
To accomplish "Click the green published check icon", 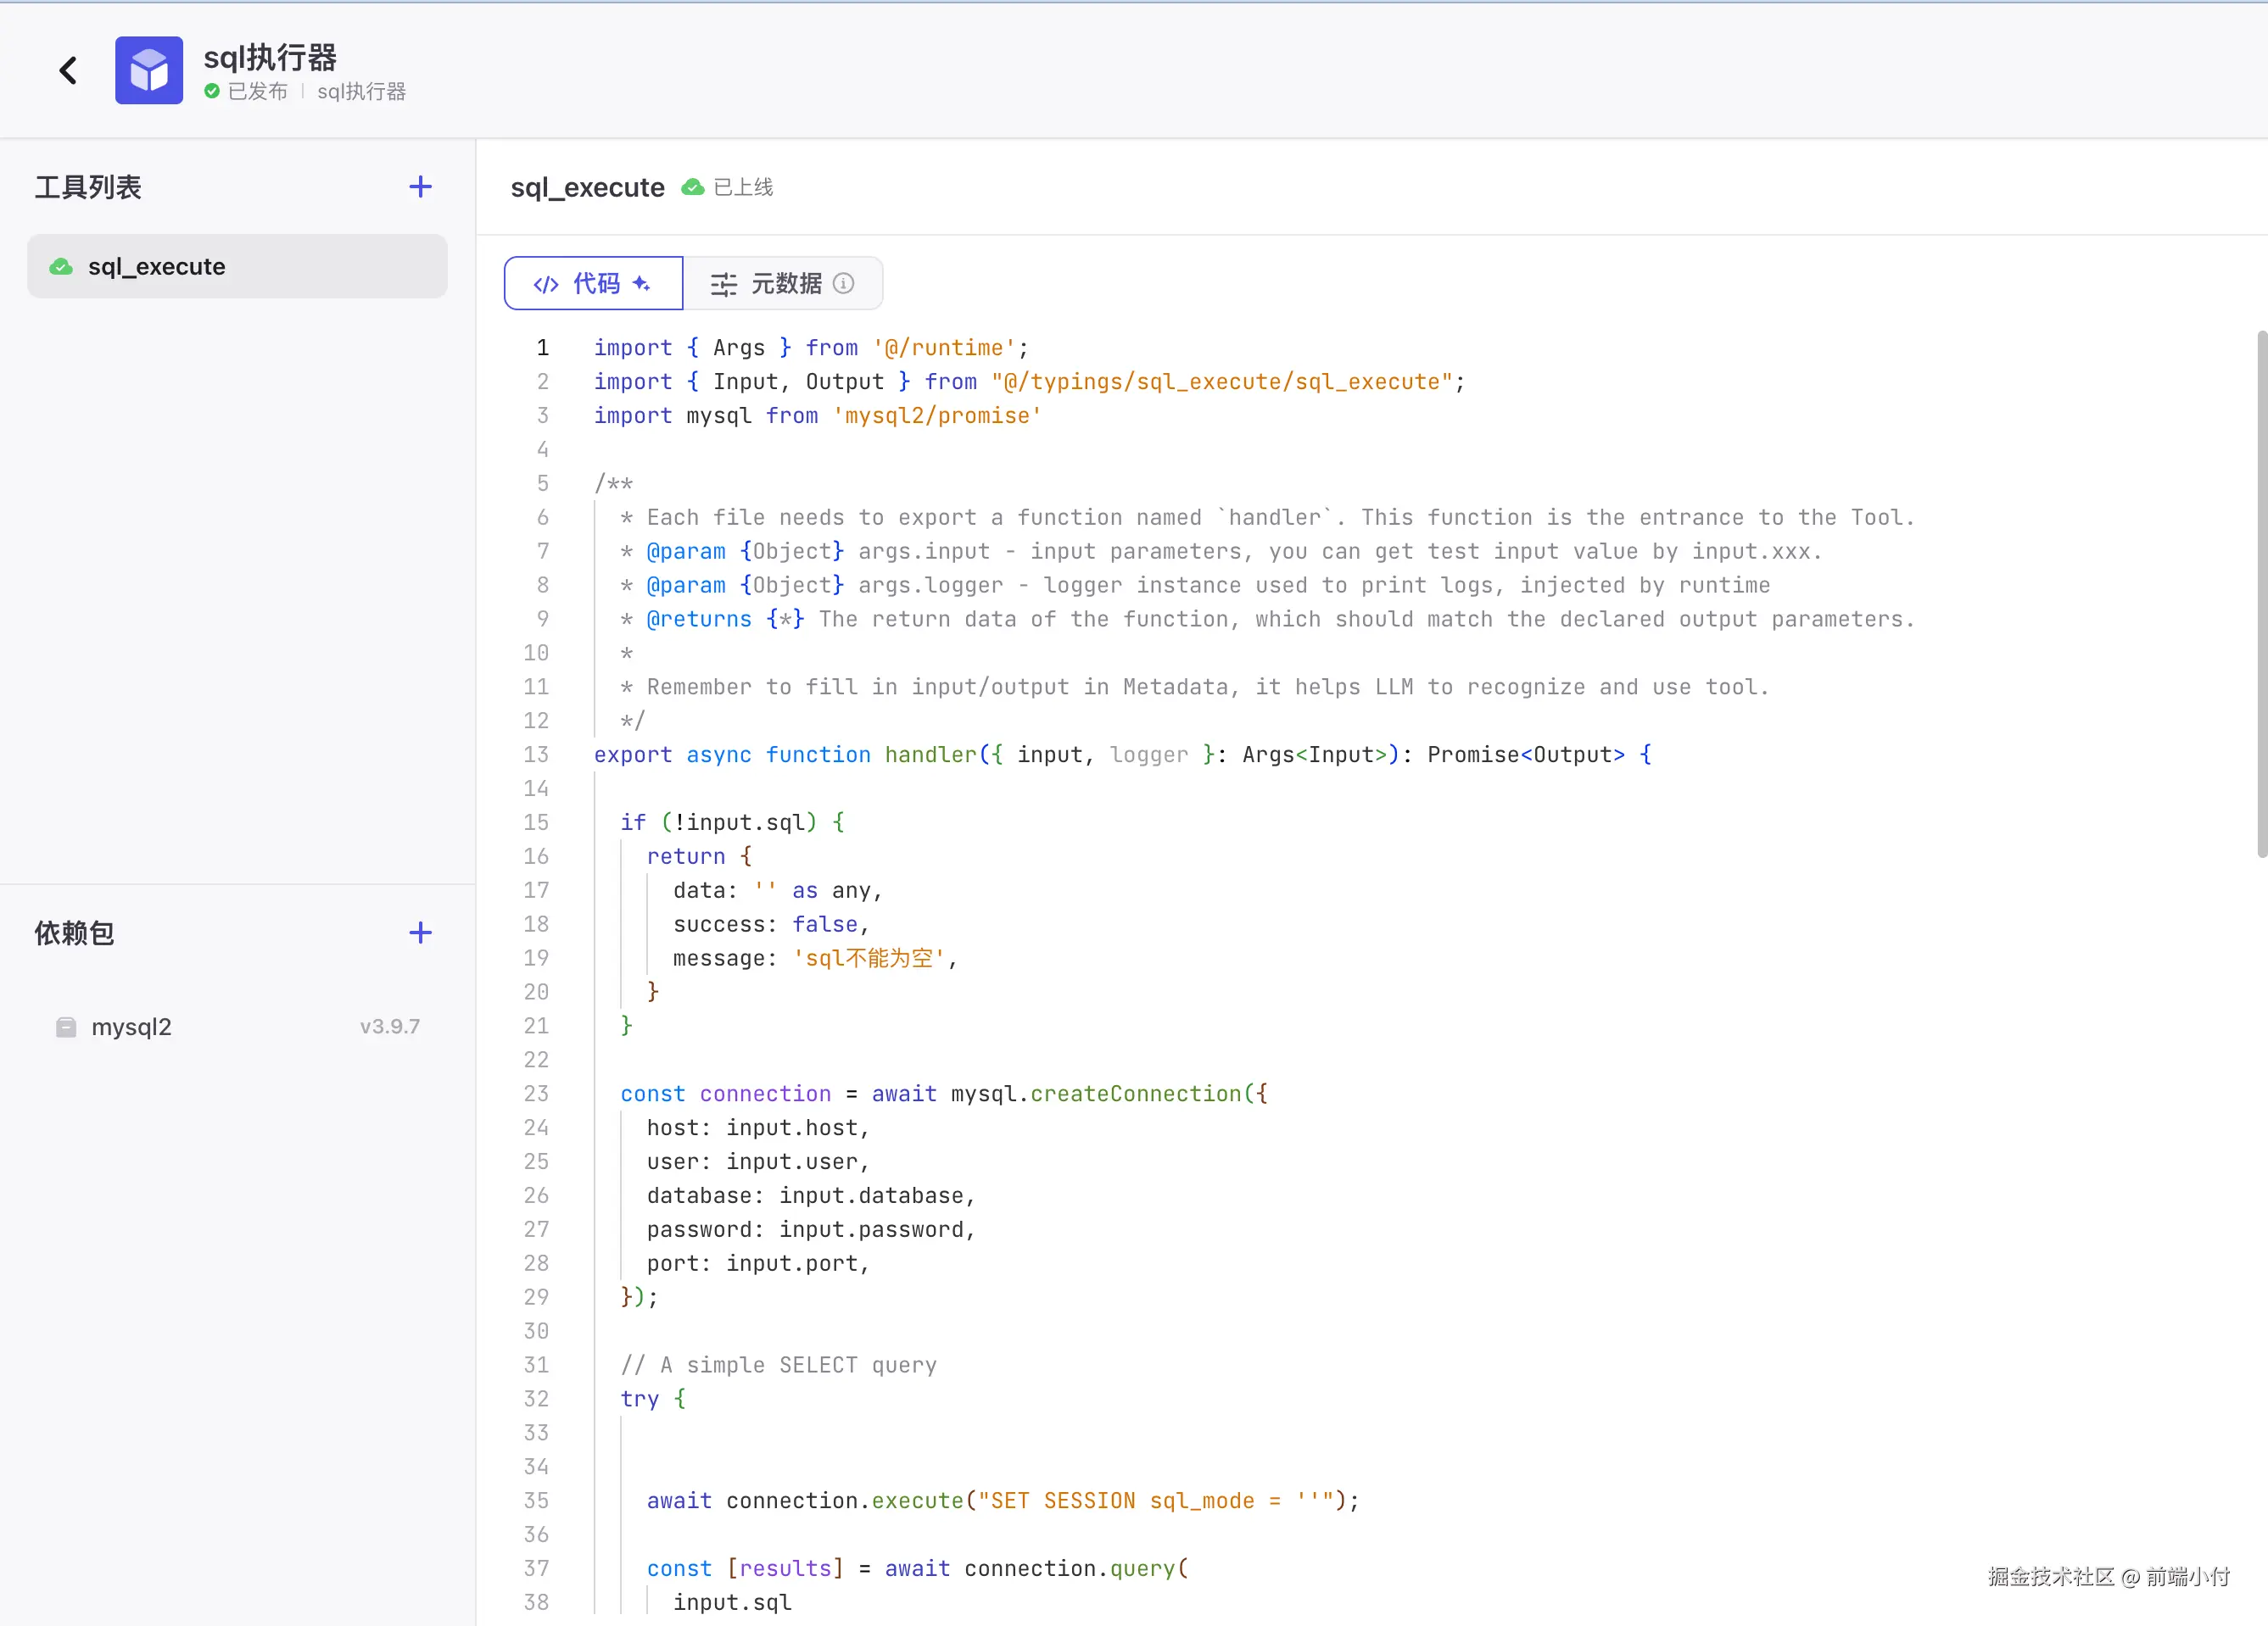I will (x=212, y=91).
